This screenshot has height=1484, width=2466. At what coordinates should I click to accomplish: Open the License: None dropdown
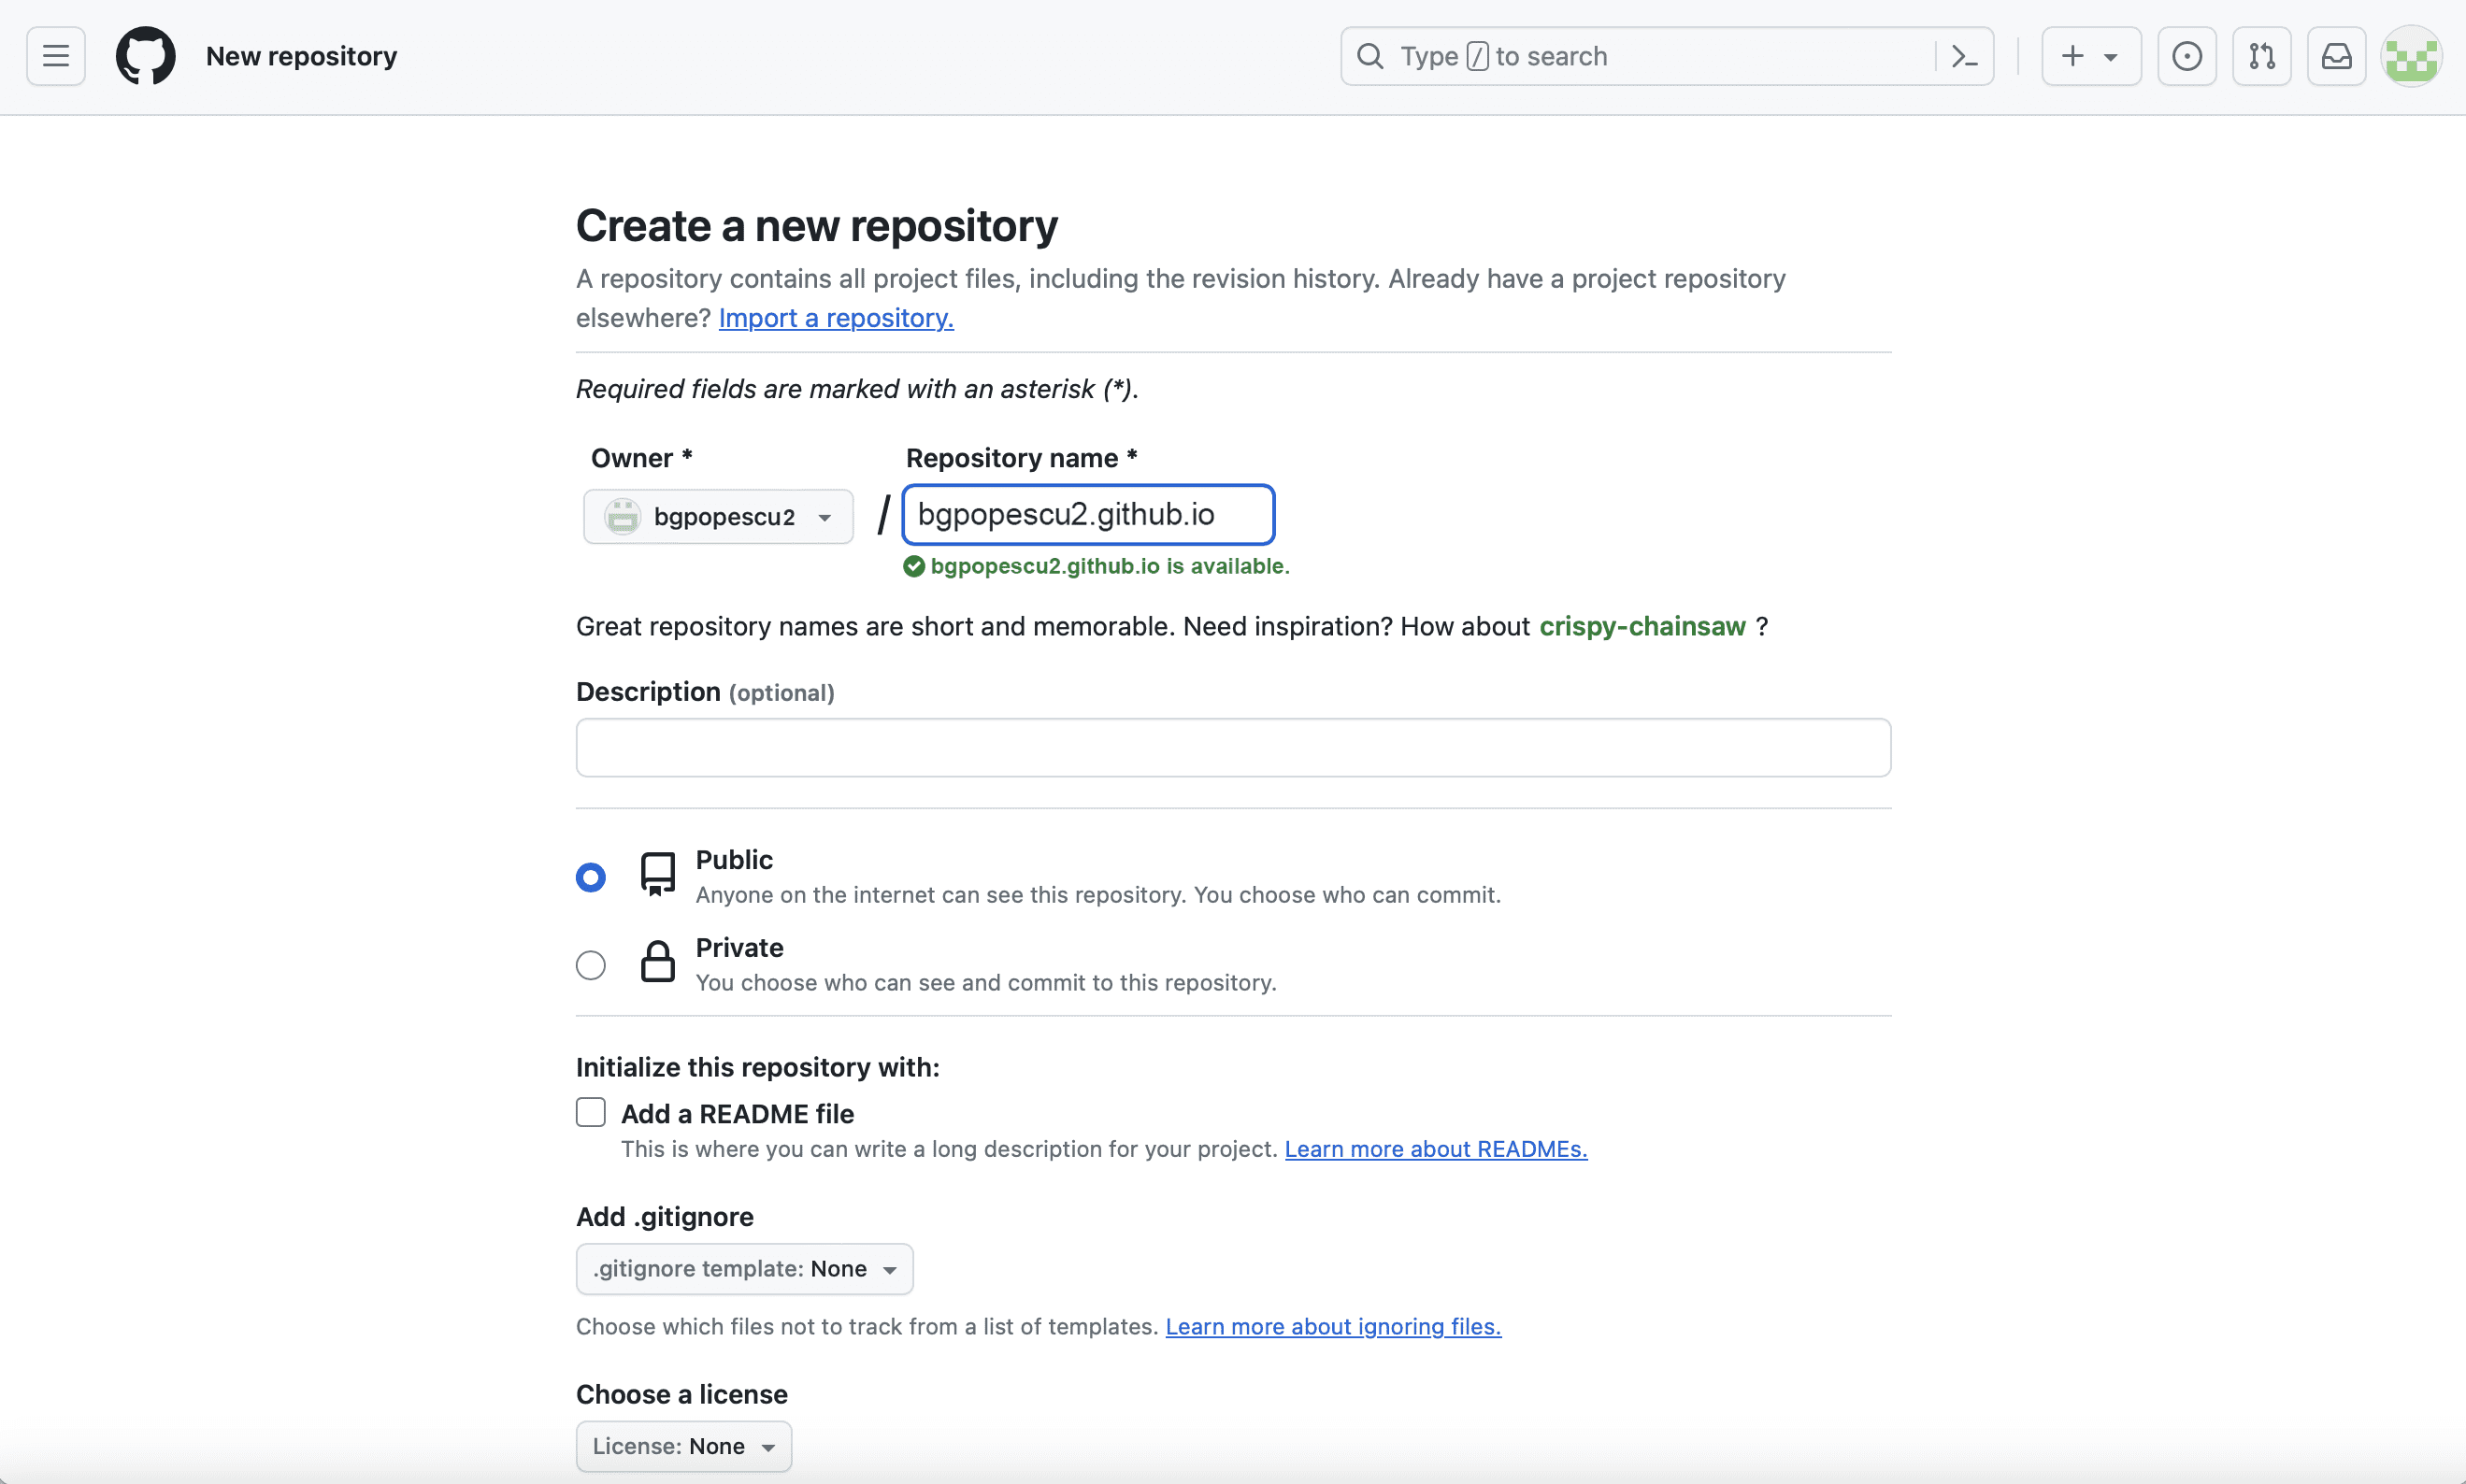[x=683, y=1446]
